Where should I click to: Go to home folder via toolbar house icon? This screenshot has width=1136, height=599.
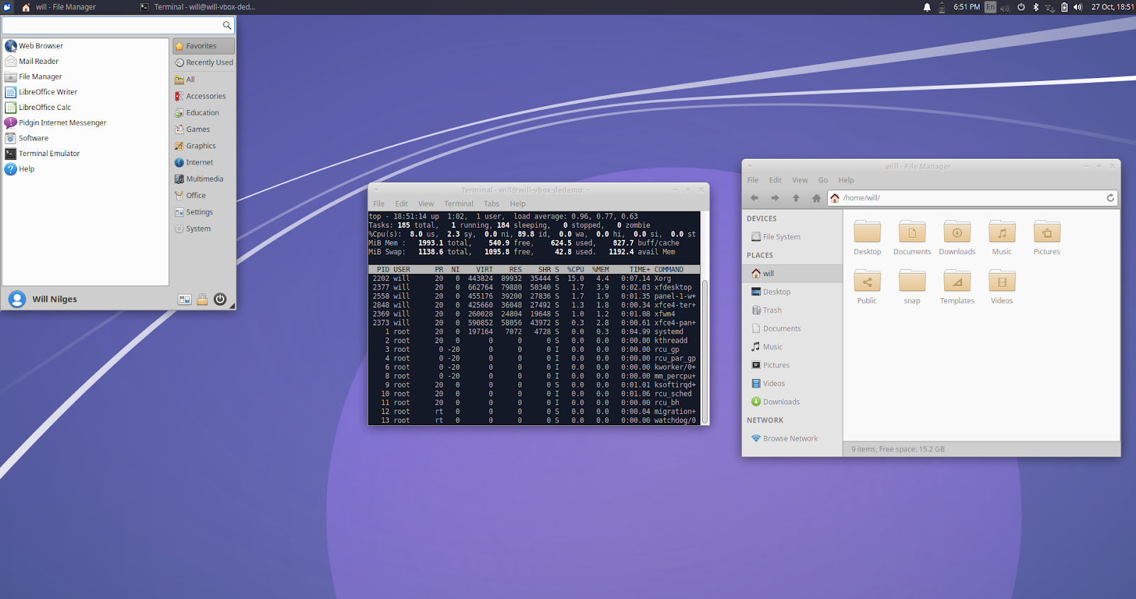816,198
